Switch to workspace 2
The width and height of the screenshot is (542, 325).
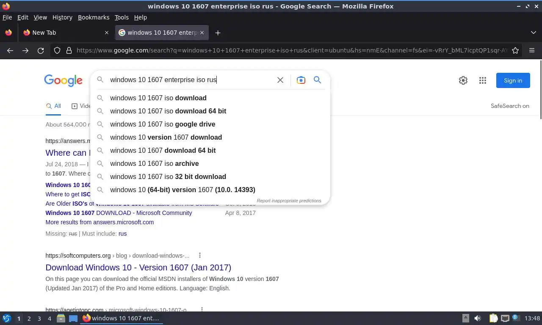(29, 319)
